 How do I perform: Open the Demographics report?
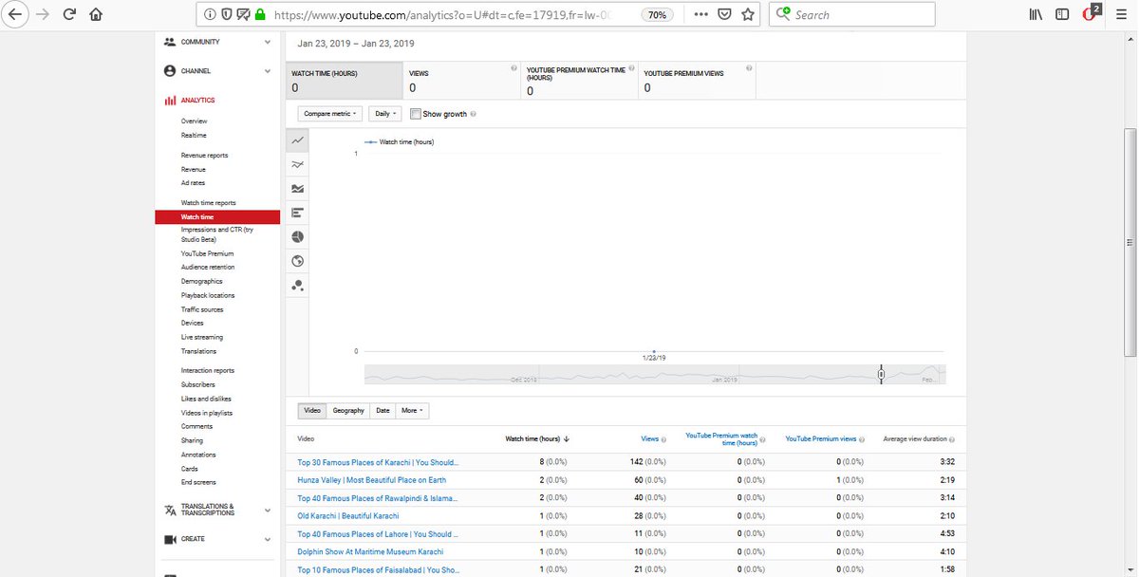point(202,282)
